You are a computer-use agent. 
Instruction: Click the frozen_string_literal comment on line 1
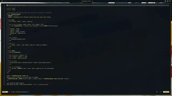coord(16,5)
